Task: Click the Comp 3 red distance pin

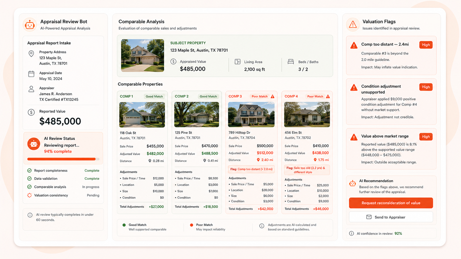Action: click(x=258, y=160)
